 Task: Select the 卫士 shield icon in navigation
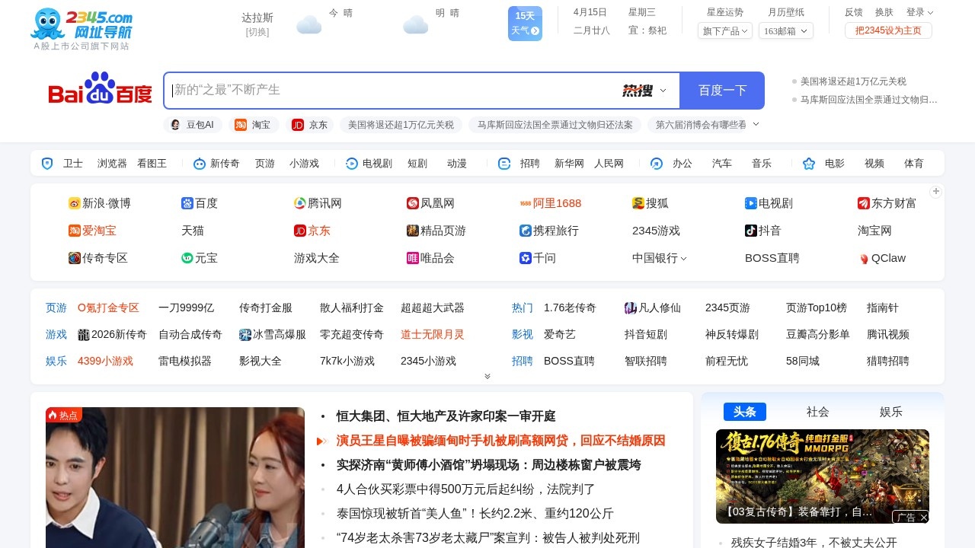pyautogui.click(x=47, y=163)
